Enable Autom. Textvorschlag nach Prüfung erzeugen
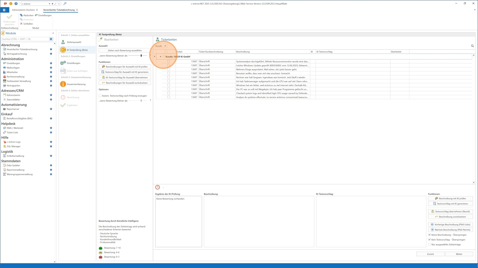Screen dimensions: 478x268 [x=100, y=96]
